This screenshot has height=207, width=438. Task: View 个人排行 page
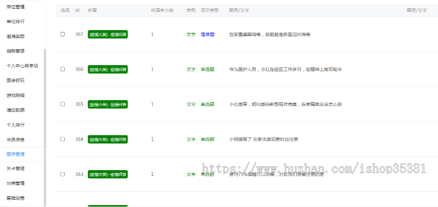pyautogui.click(x=16, y=125)
